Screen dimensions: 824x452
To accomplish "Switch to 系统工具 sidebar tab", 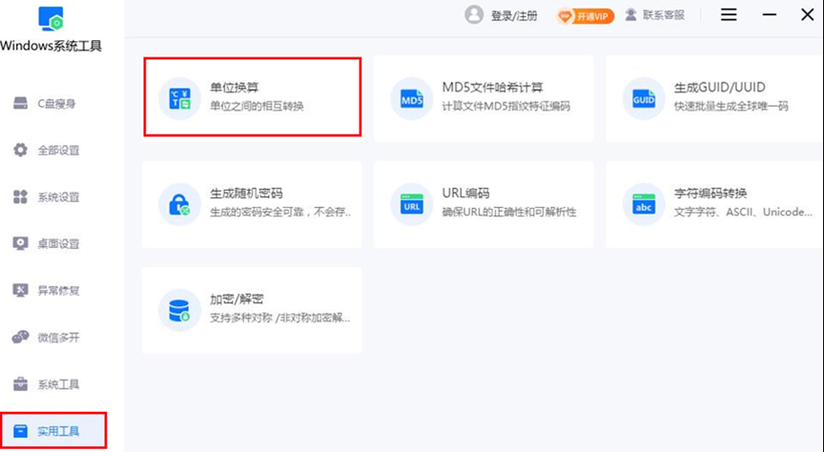I will pyautogui.click(x=58, y=384).
